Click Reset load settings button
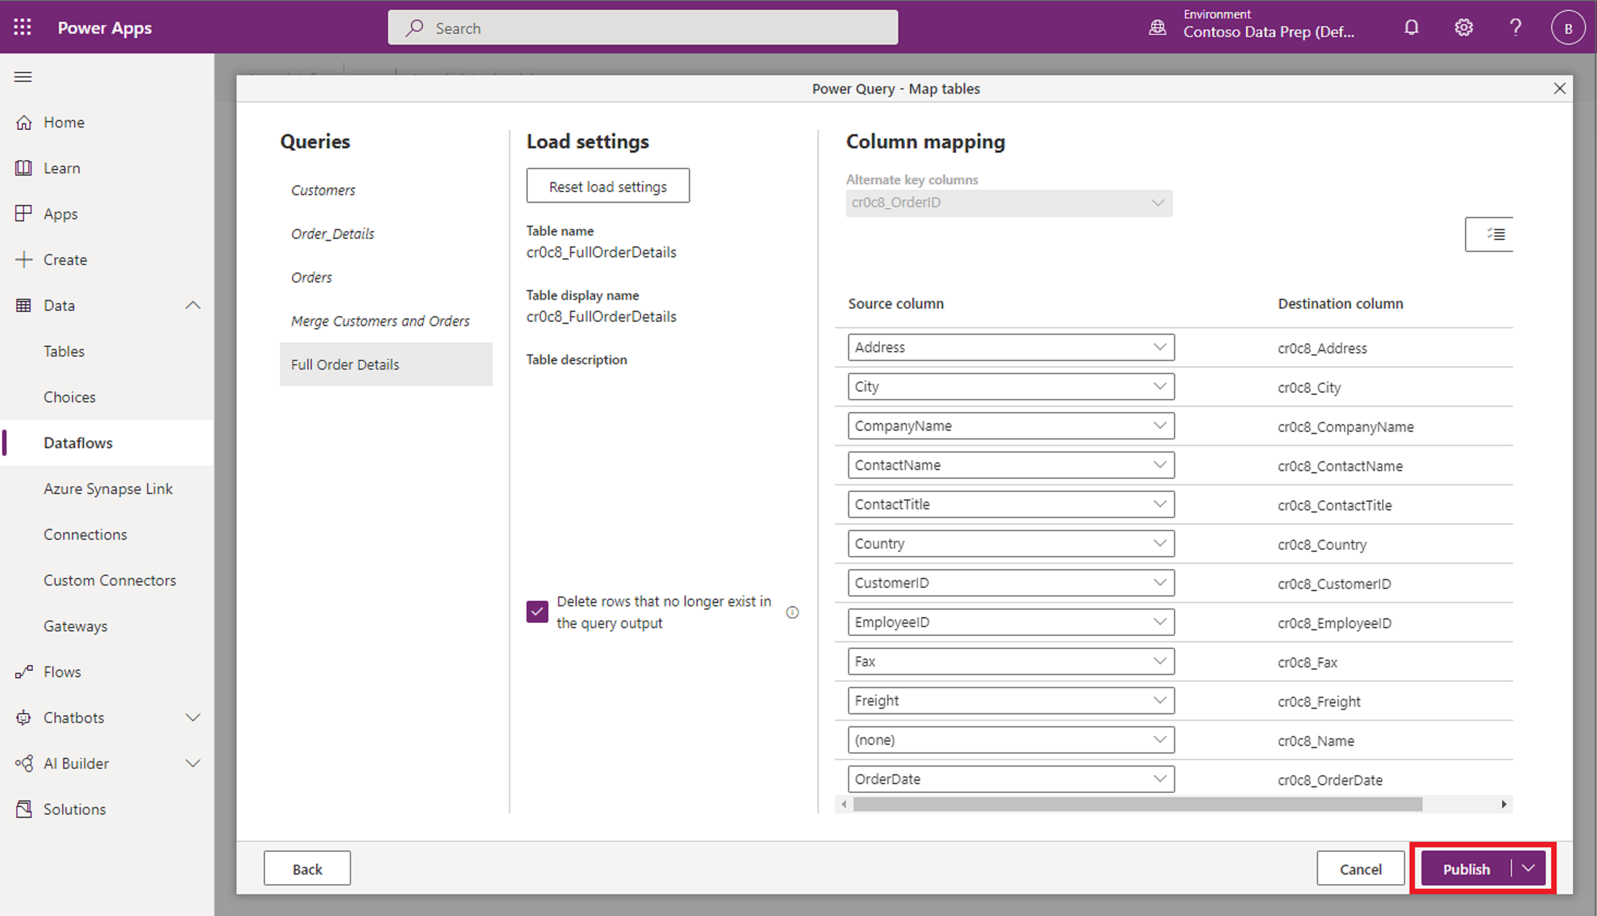 point(607,186)
